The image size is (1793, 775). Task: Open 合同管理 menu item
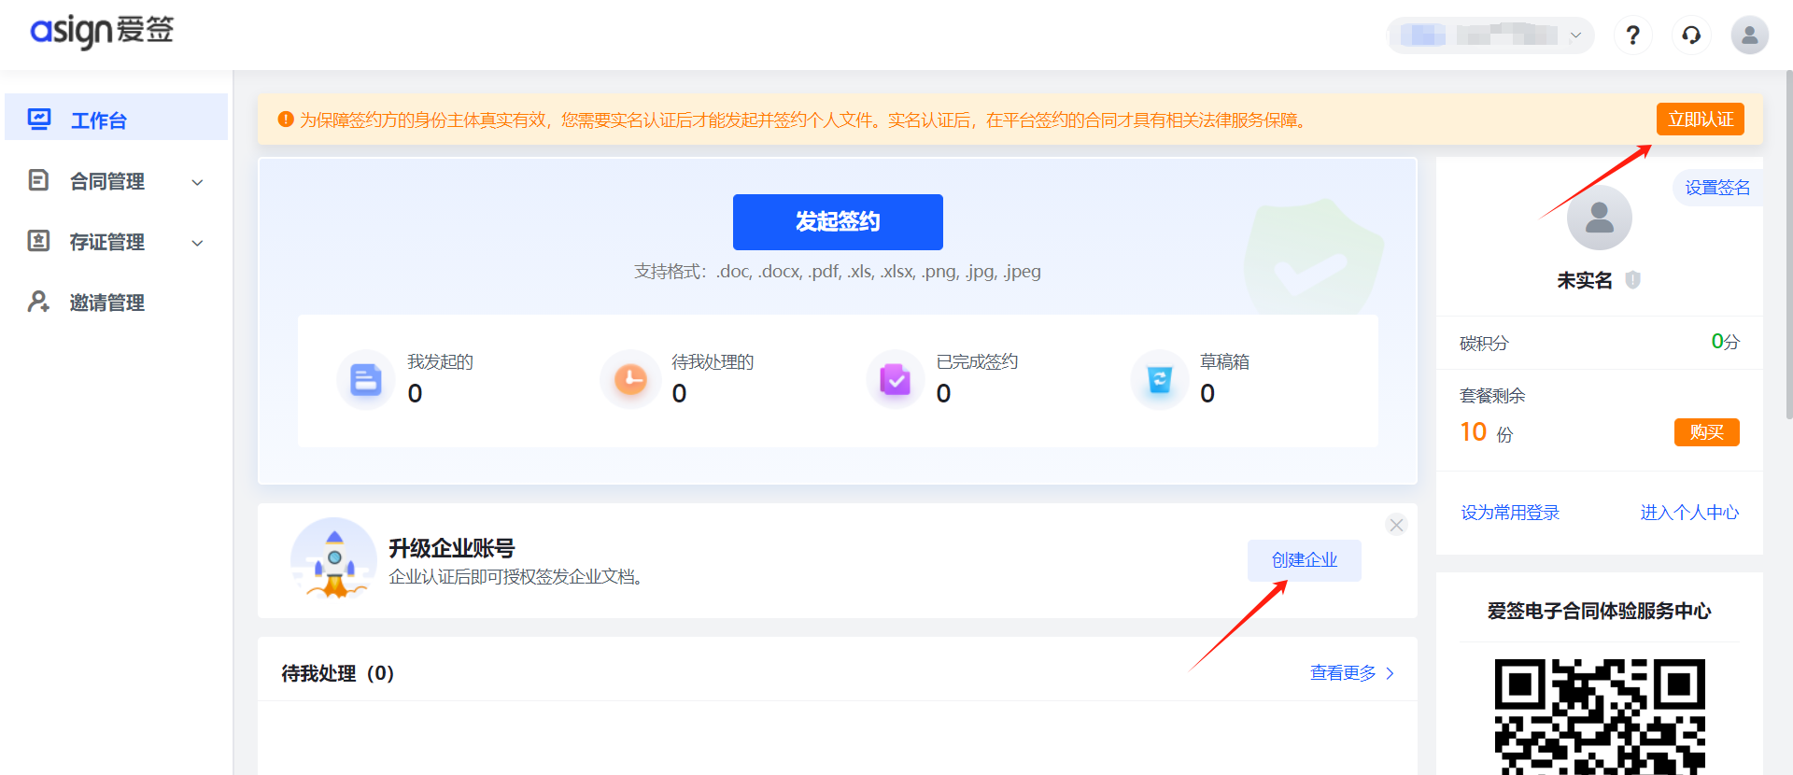[116, 180]
